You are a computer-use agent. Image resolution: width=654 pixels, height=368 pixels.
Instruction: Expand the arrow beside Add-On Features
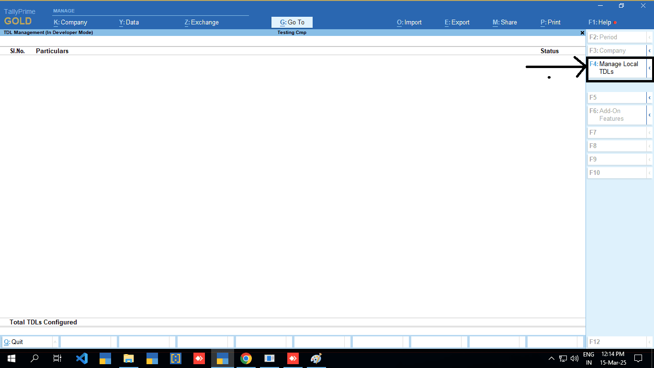pyautogui.click(x=650, y=115)
